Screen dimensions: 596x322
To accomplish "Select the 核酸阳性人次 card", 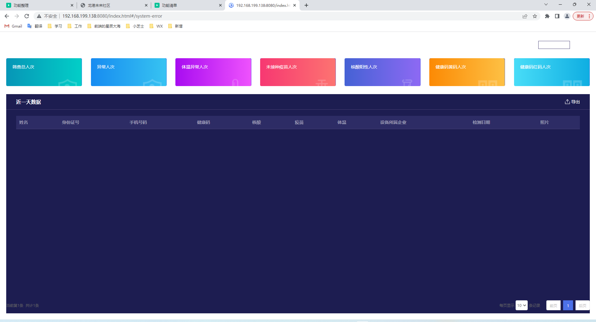I will [x=382, y=72].
